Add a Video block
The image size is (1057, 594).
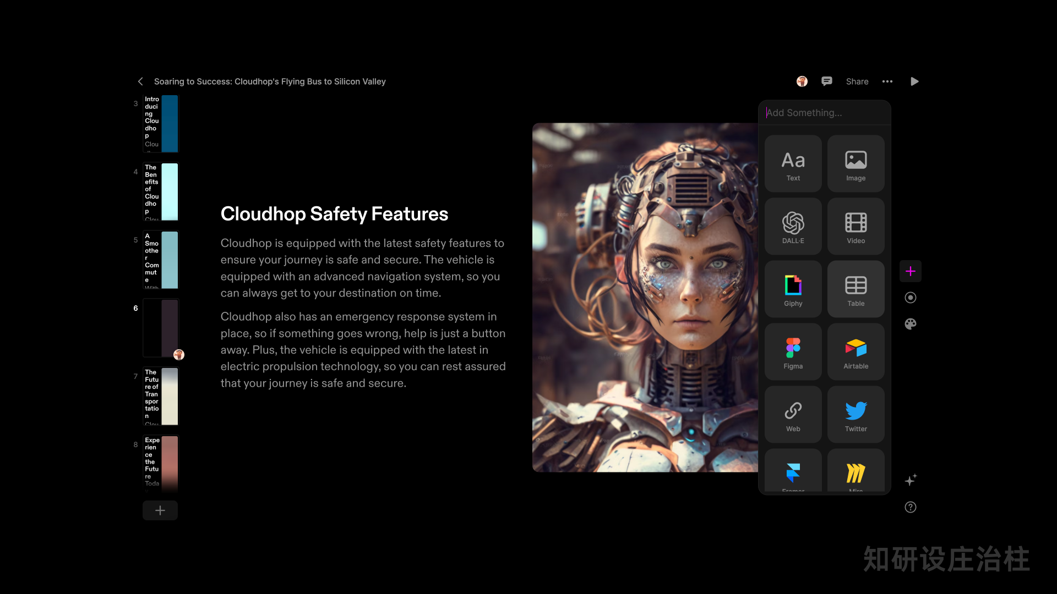click(x=856, y=226)
